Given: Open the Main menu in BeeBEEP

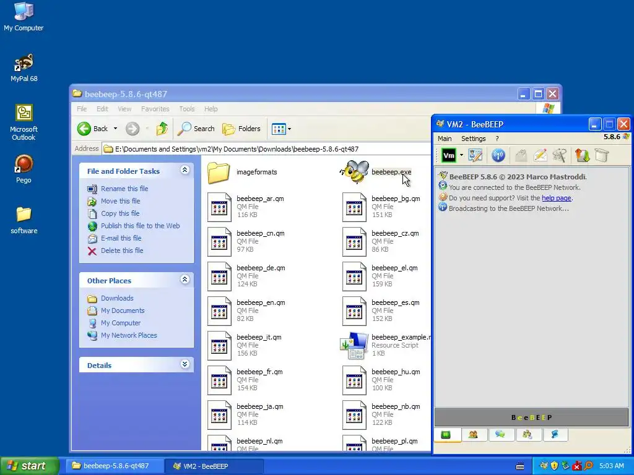Looking at the screenshot, I should pos(445,139).
